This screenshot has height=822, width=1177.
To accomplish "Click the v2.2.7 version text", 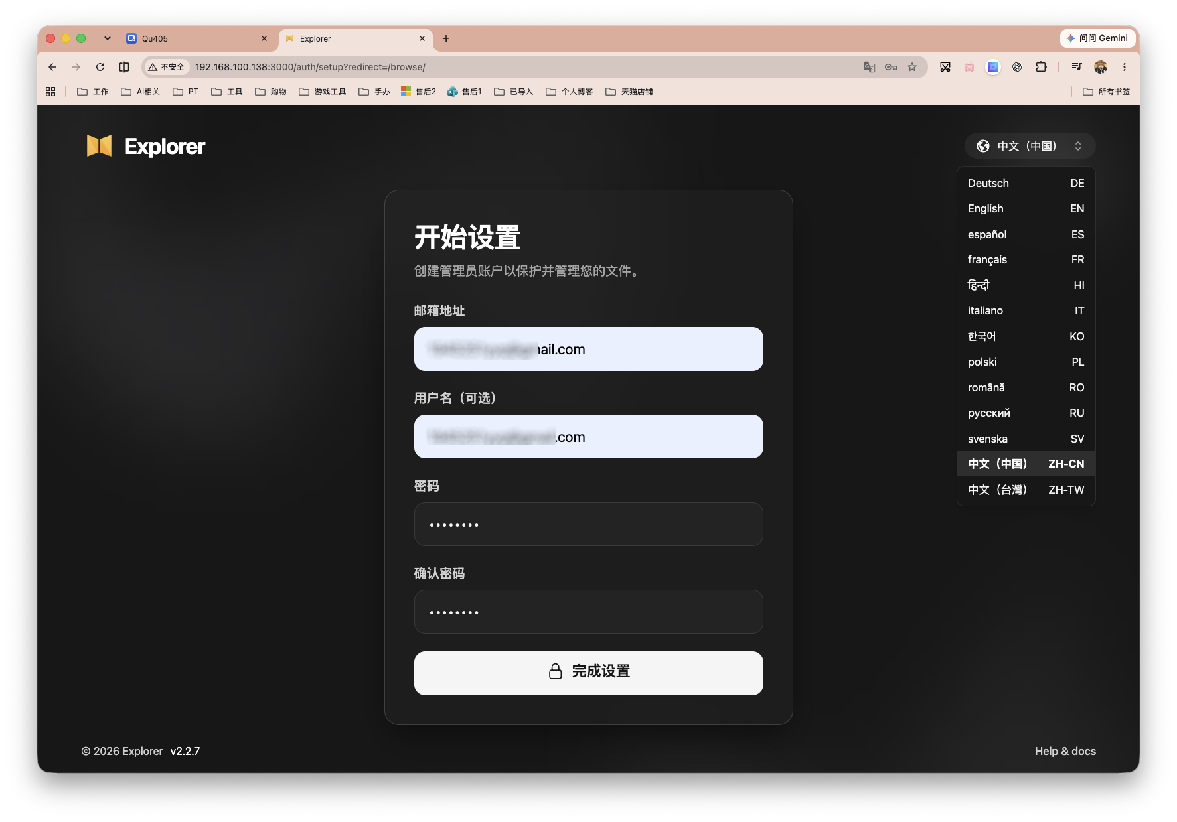I will (x=185, y=751).
